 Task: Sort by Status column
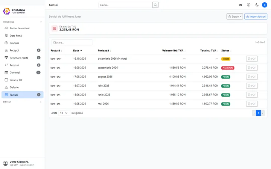(226, 51)
